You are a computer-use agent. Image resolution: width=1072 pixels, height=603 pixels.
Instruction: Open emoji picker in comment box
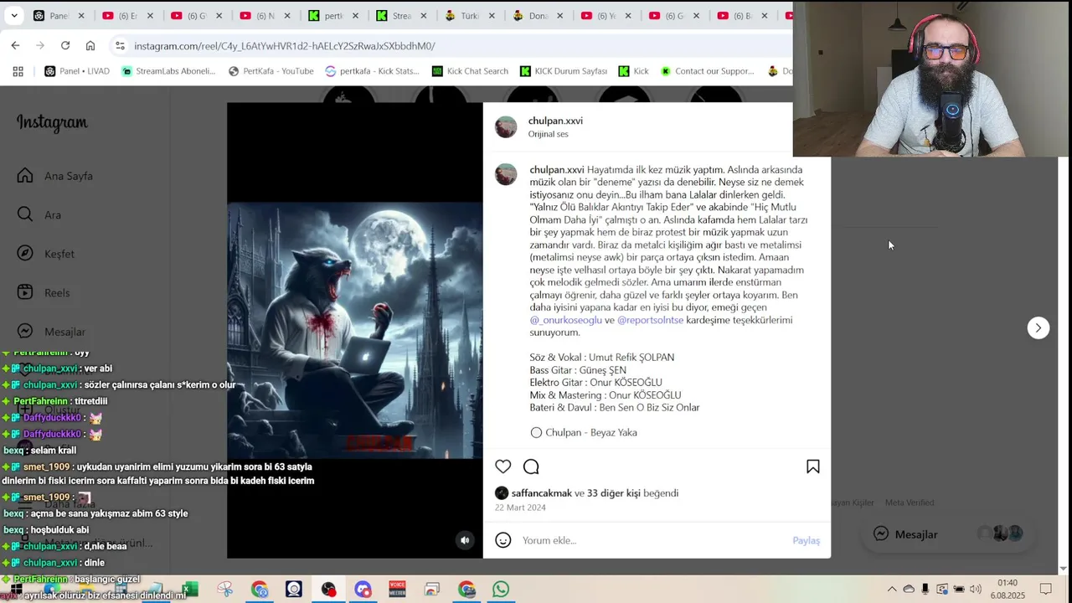pos(502,540)
